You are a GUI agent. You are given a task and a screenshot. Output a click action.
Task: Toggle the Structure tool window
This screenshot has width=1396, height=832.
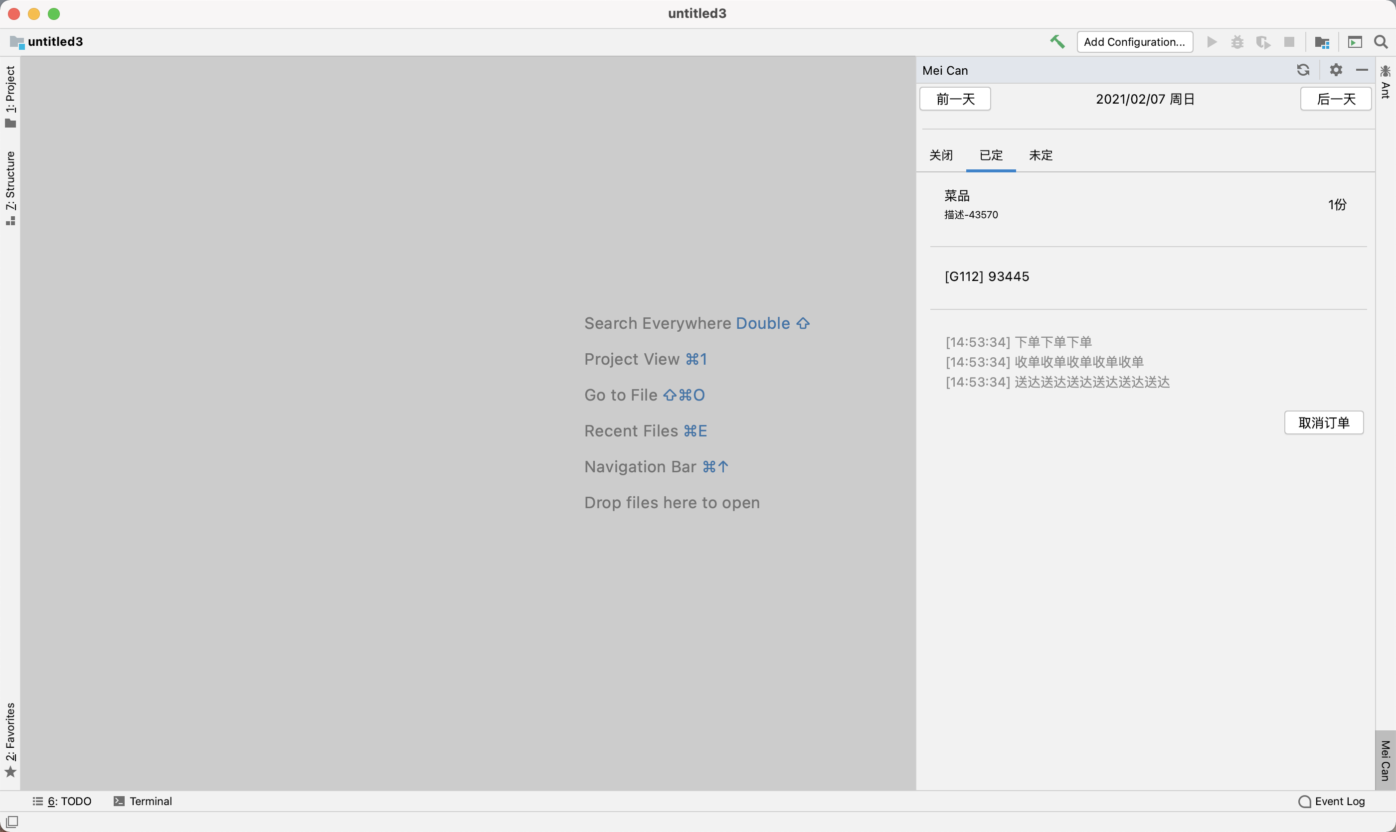click(10, 188)
